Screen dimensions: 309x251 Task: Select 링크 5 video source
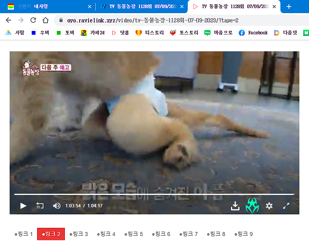(134, 234)
